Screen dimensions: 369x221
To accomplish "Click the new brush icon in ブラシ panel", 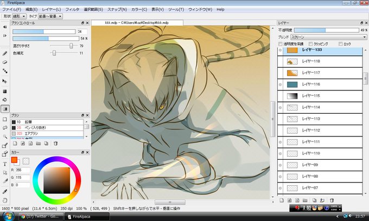I will 15,143.
